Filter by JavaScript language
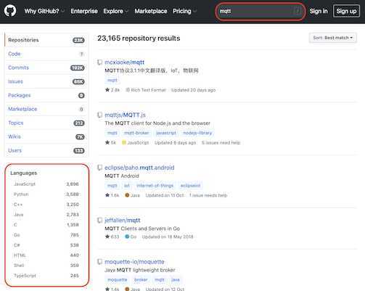The height and width of the screenshot is (291, 365). tap(46, 184)
